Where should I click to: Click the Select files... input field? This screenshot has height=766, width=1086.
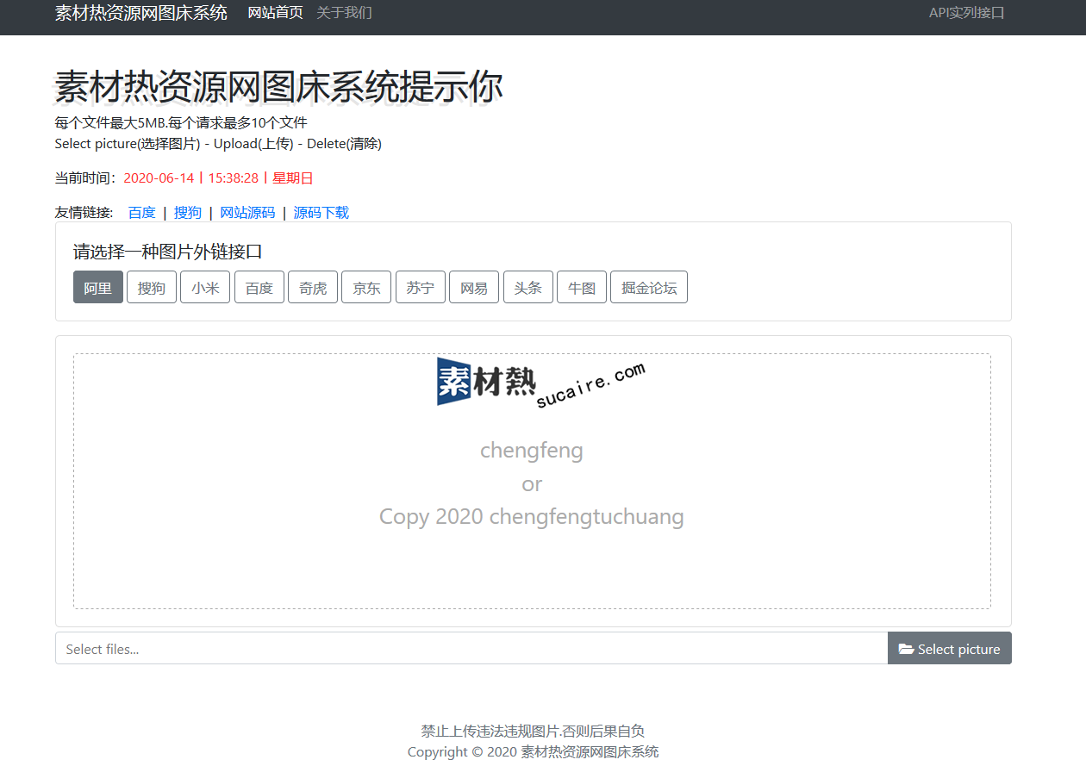point(471,649)
